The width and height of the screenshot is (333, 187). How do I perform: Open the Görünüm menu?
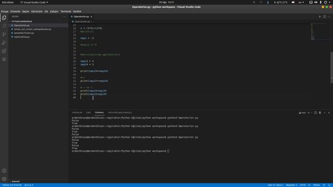pyautogui.click(x=37, y=11)
